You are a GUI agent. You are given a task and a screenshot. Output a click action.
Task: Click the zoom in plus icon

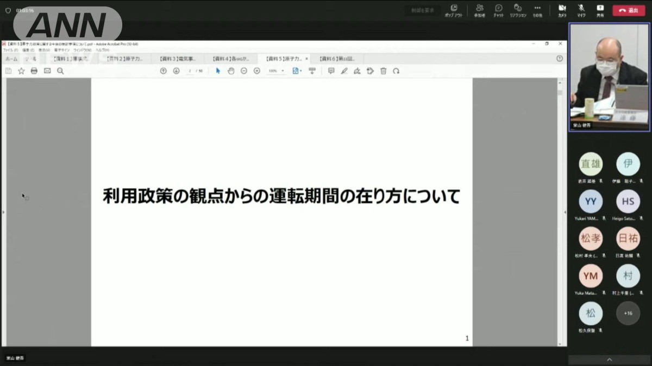(257, 71)
